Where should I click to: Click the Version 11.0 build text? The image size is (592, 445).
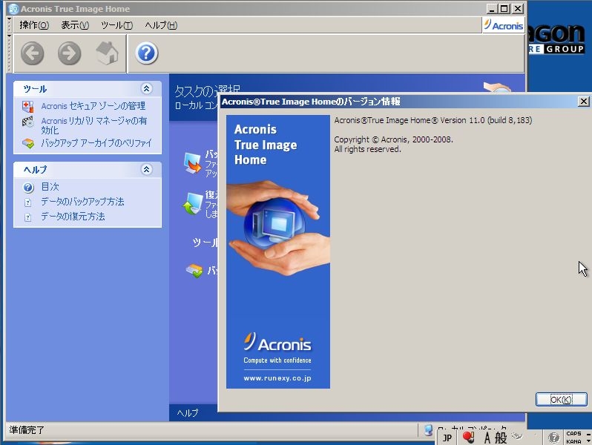click(x=433, y=120)
